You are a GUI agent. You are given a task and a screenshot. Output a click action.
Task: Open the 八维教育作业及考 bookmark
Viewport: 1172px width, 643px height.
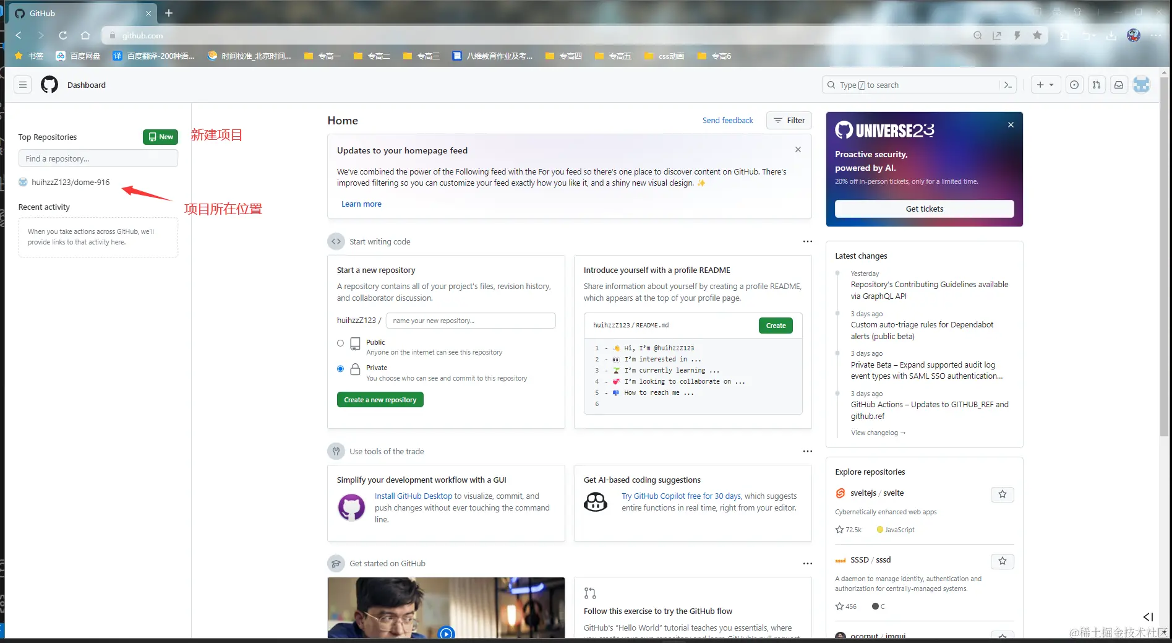coord(492,56)
